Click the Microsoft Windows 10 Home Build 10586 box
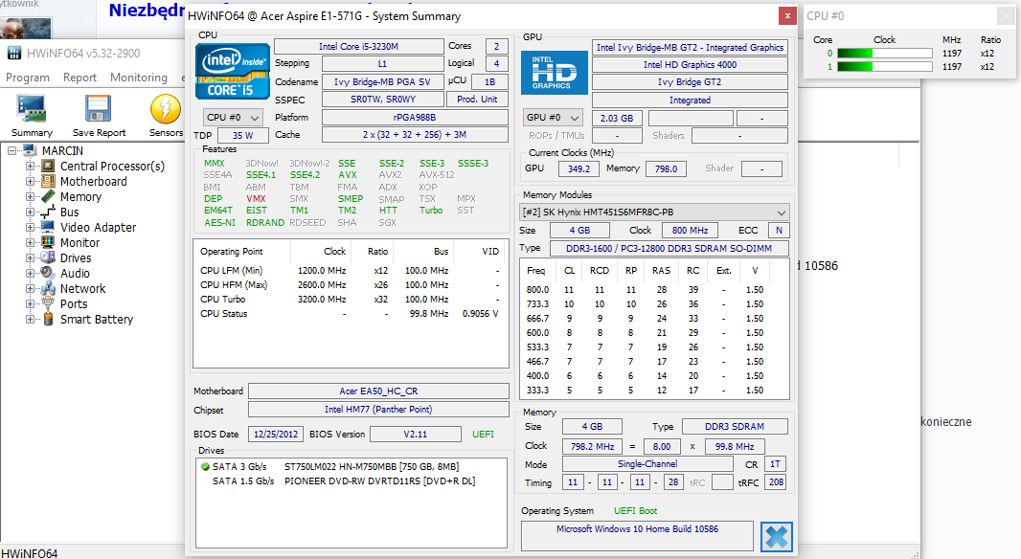 tap(638, 535)
